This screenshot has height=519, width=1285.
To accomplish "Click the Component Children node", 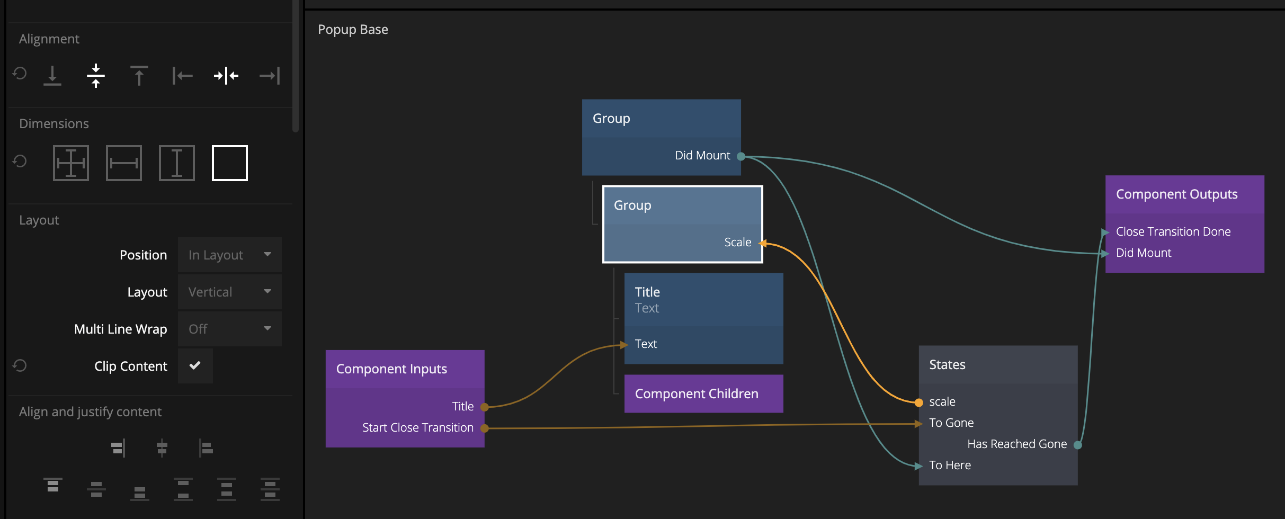I will point(703,394).
